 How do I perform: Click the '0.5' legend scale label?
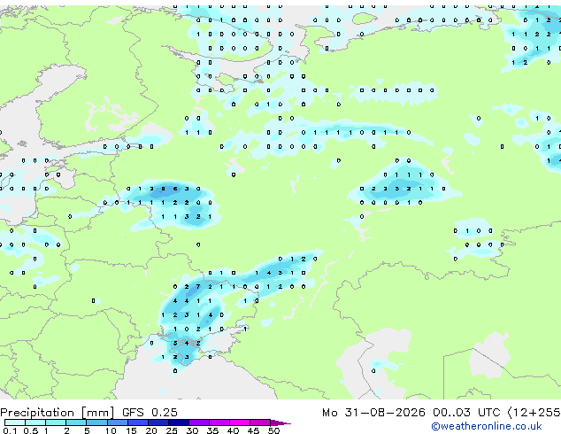pos(31,430)
